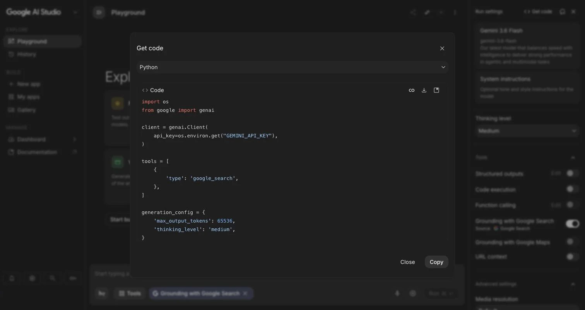
Task: Click the chat bubble icon in Run settings header
Action: click(563, 12)
